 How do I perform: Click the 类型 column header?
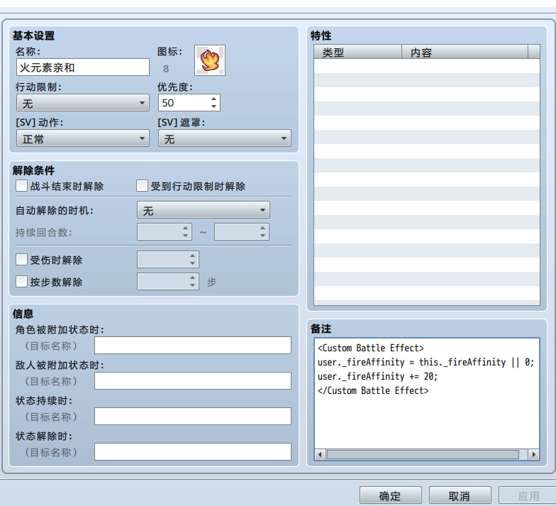pyautogui.click(x=357, y=52)
